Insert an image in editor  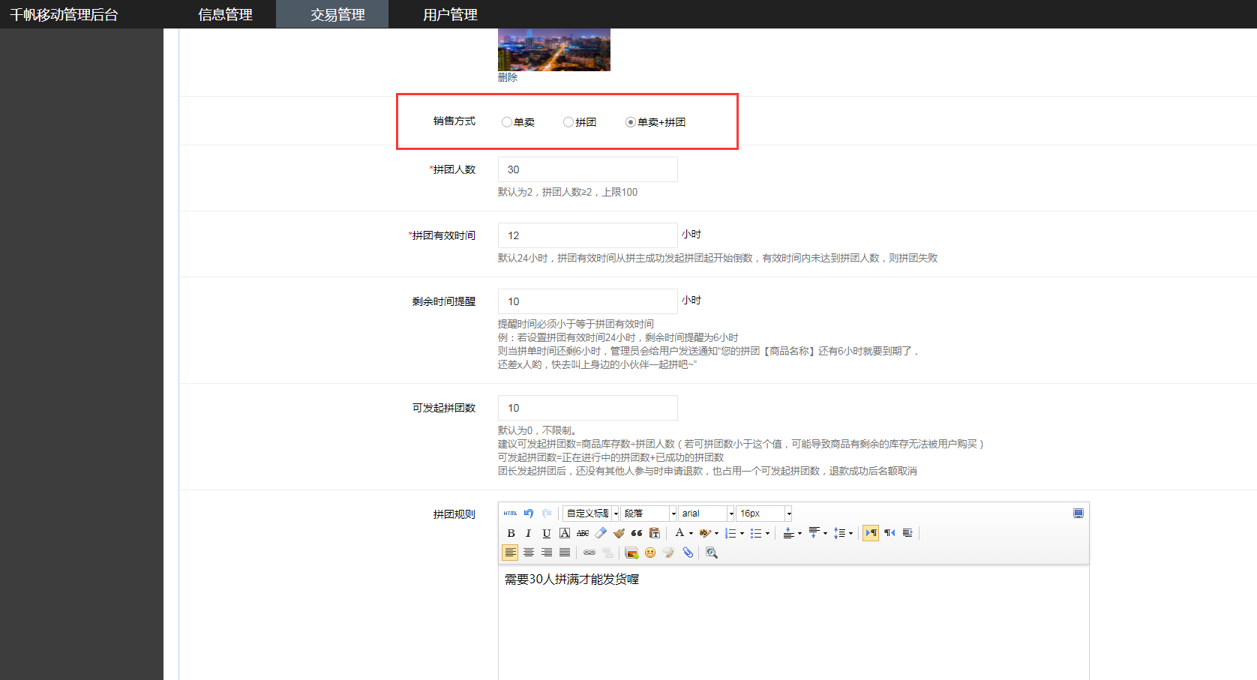pos(631,553)
